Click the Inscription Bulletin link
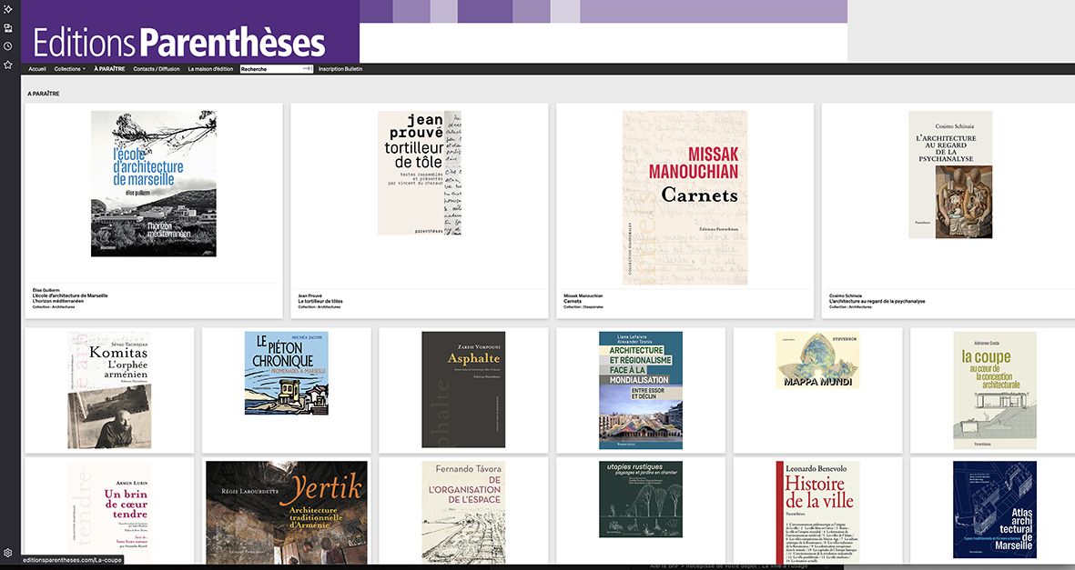 point(340,69)
